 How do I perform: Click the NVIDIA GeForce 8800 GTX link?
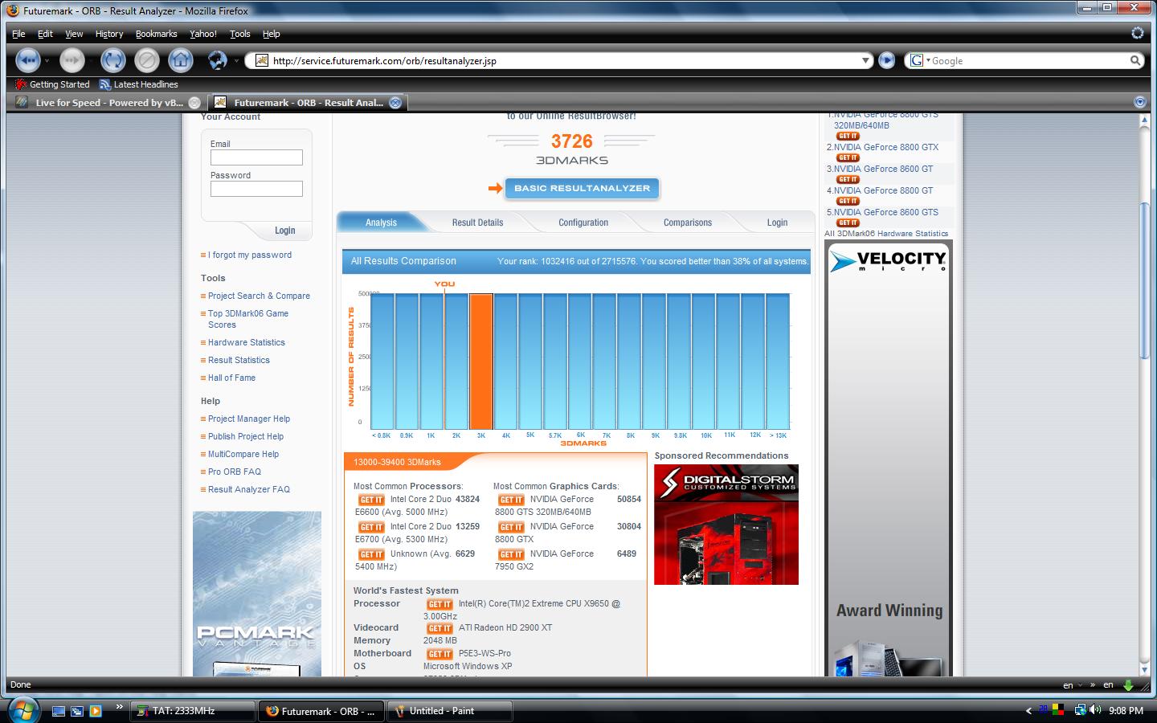point(886,148)
